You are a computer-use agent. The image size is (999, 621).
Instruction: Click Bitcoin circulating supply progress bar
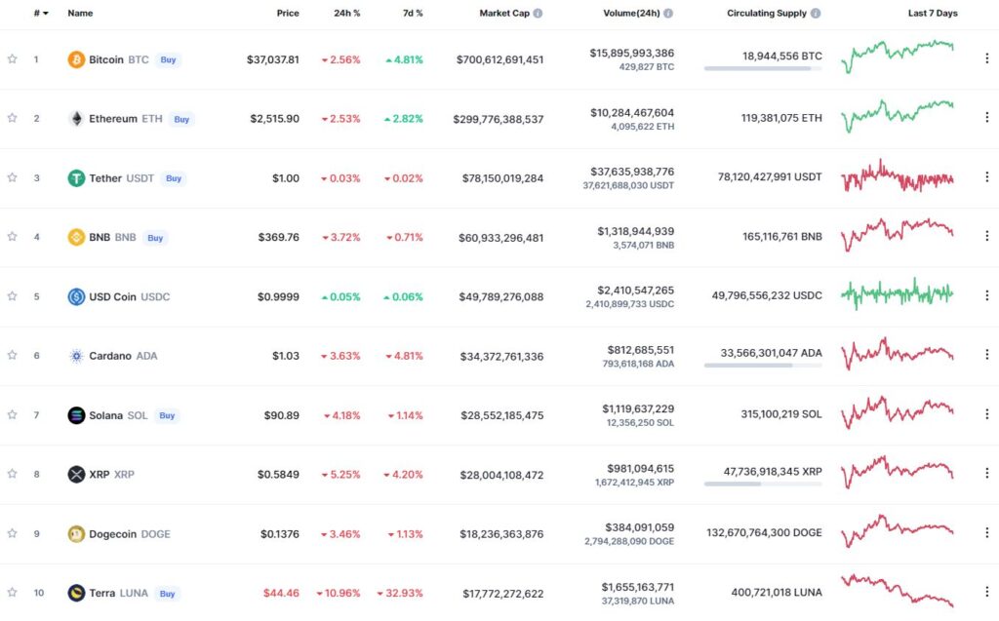[x=763, y=68]
